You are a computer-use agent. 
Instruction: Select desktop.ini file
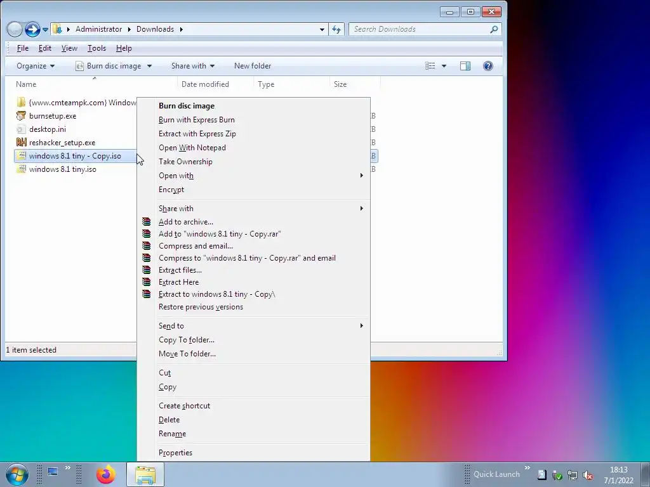click(x=47, y=129)
